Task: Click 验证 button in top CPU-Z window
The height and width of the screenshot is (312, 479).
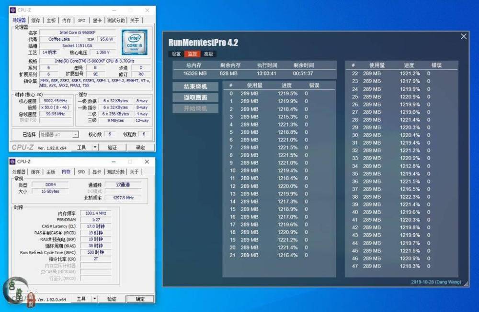Action: pyautogui.click(x=112, y=148)
